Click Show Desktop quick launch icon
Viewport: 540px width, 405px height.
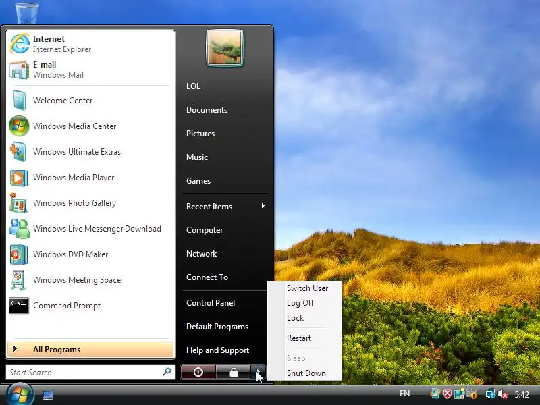[47, 395]
